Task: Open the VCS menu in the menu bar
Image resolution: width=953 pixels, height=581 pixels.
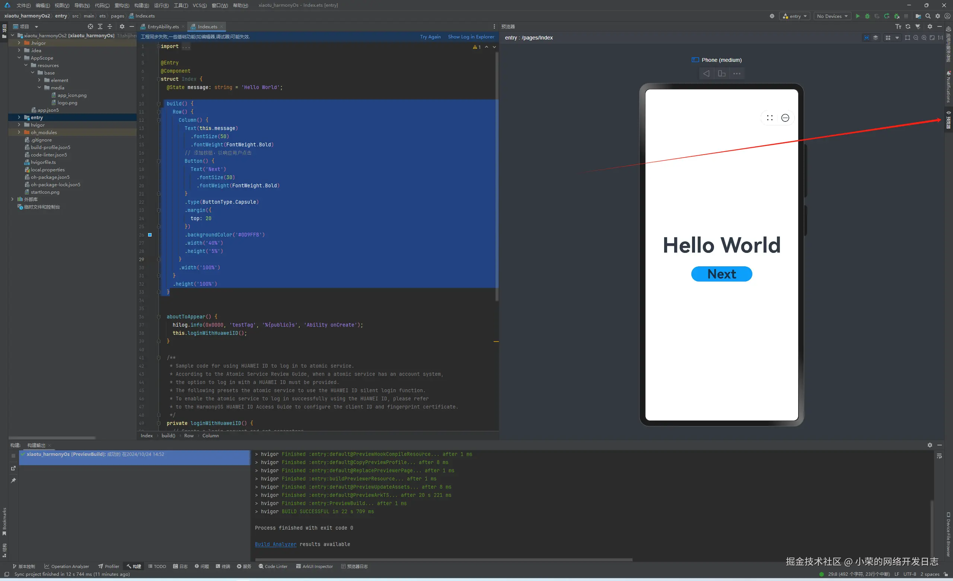Action: (200, 5)
